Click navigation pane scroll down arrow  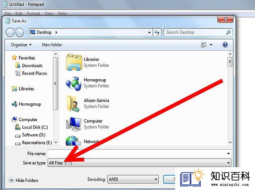(56, 142)
